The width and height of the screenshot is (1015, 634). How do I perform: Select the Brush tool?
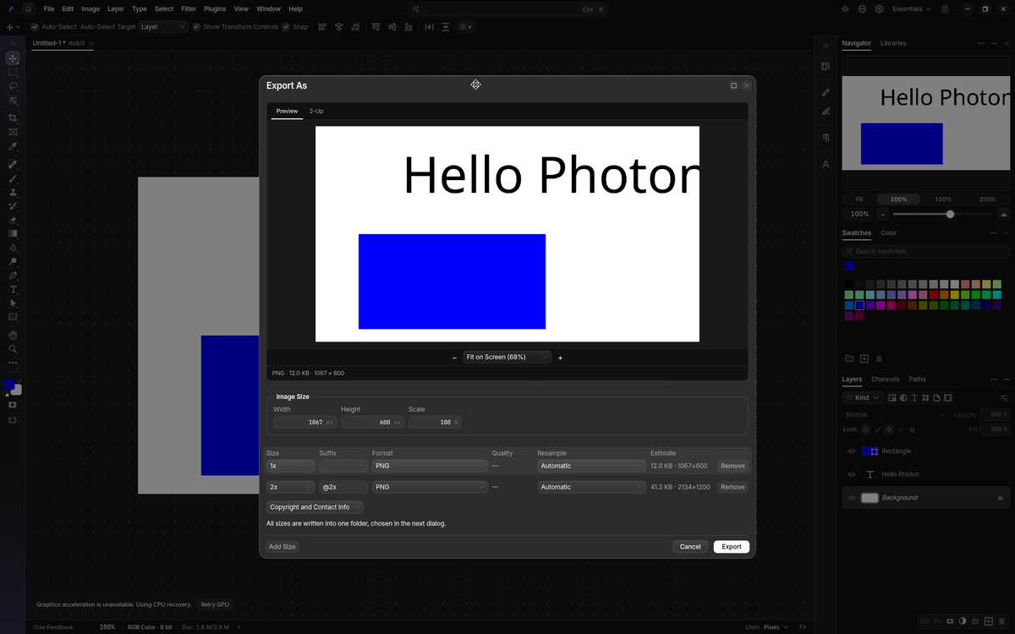(x=13, y=178)
